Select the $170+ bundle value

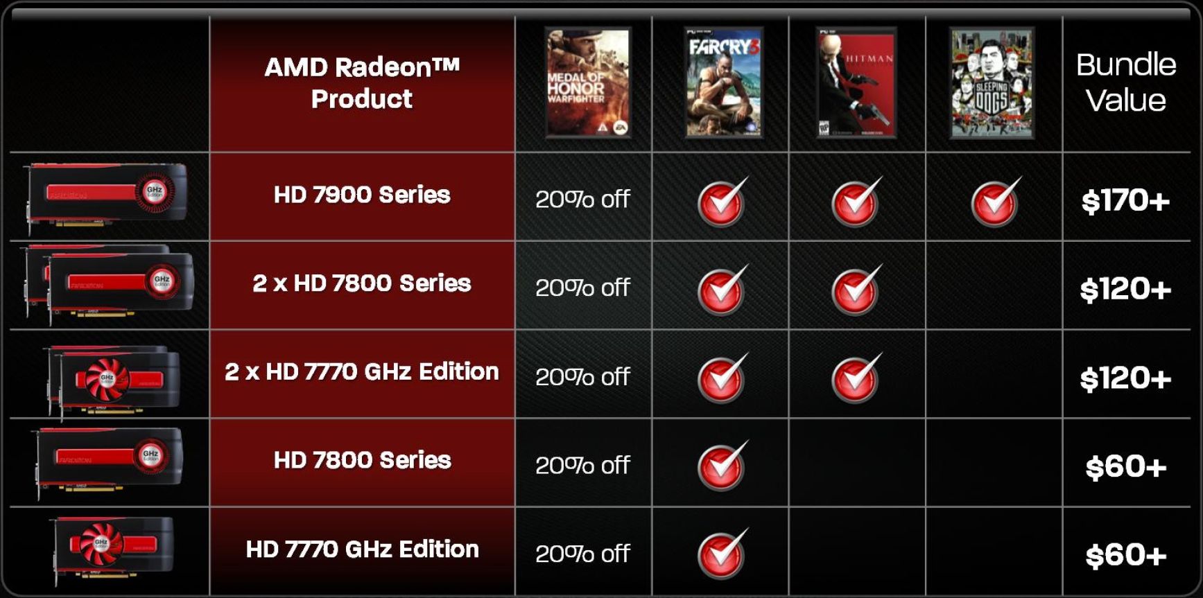click(x=1125, y=201)
